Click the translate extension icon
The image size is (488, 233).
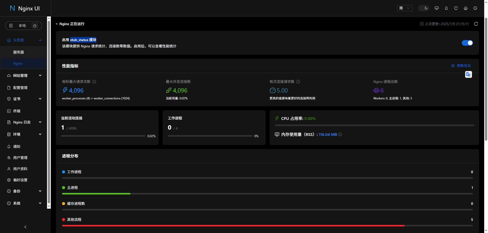468,74
